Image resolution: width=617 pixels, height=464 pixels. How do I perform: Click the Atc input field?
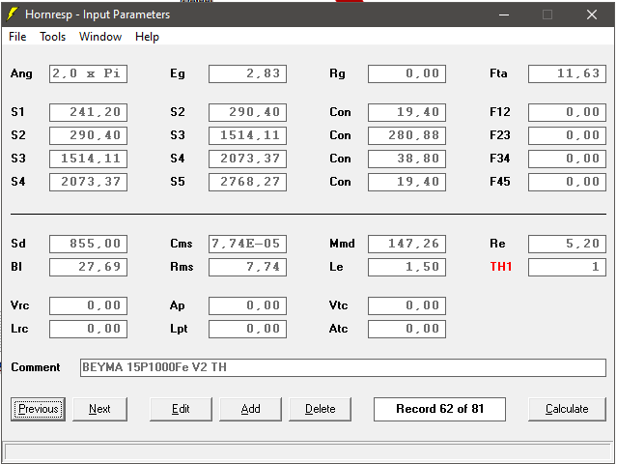pyautogui.click(x=407, y=329)
